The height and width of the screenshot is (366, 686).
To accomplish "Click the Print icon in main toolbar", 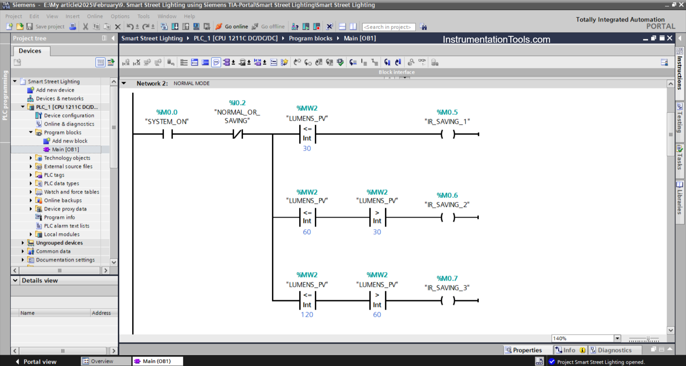I will (73, 26).
